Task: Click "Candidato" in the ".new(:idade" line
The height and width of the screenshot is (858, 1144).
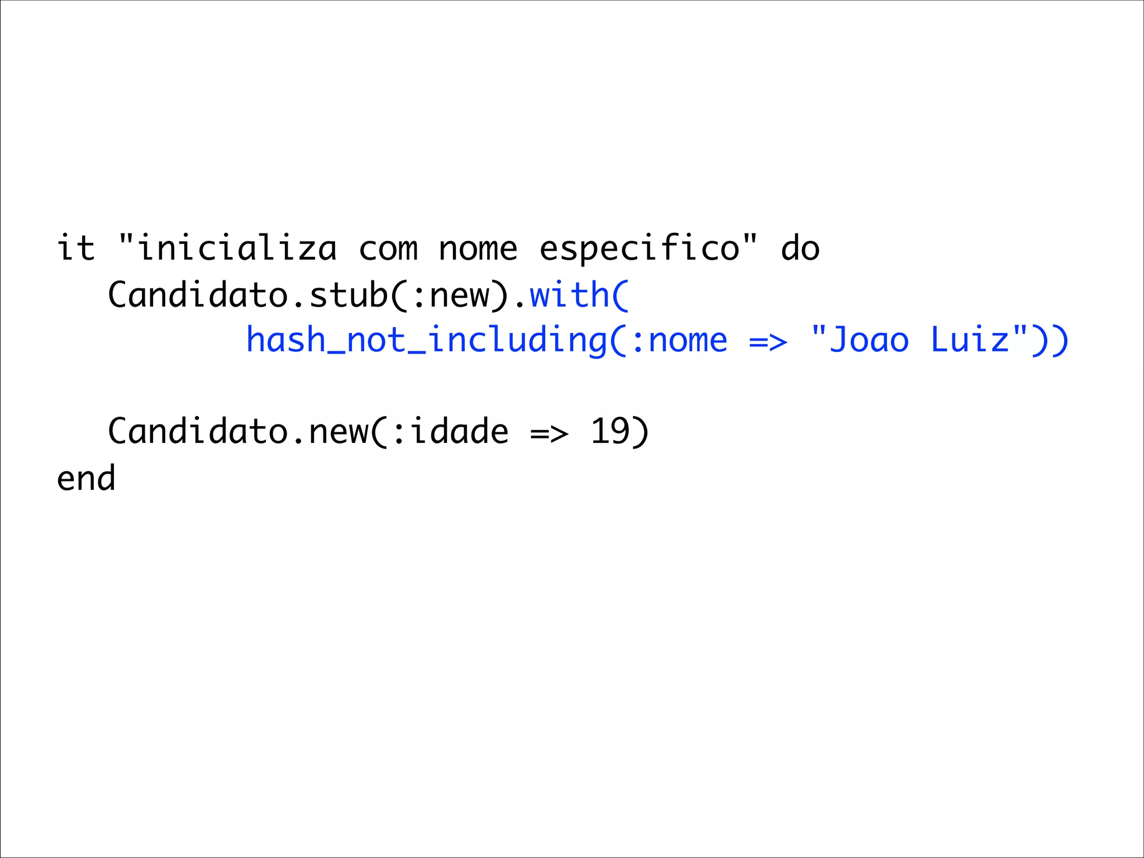Action: (198, 432)
